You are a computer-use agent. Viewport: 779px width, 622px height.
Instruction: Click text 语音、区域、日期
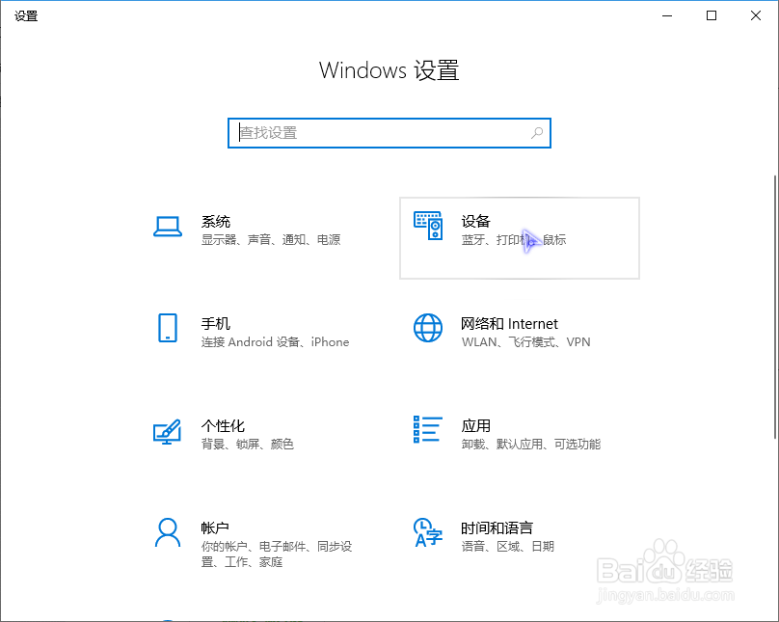tap(508, 547)
